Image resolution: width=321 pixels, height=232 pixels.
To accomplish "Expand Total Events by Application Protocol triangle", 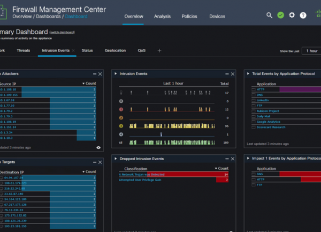I will 248,73.
